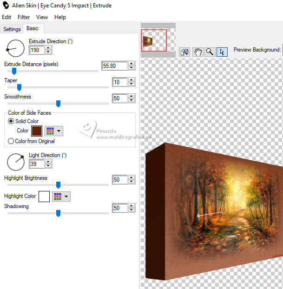This screenshot has height=289, width=283.
Task: Decrease Extrude Direction with down arrow
Action: (x=48, y=52)
